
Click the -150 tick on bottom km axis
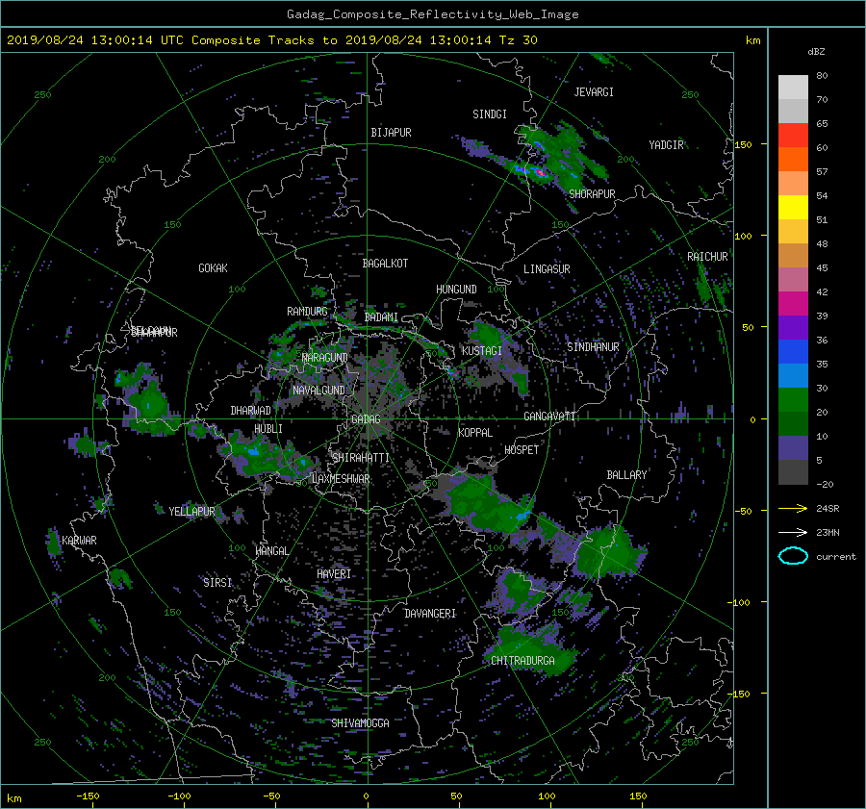pyautogui.click(x=88, y=796)
